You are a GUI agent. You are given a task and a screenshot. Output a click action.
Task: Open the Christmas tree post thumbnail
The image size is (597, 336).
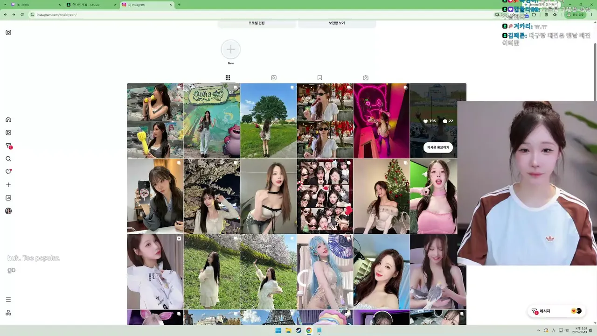pyautogui.click(x=382, y=196)
